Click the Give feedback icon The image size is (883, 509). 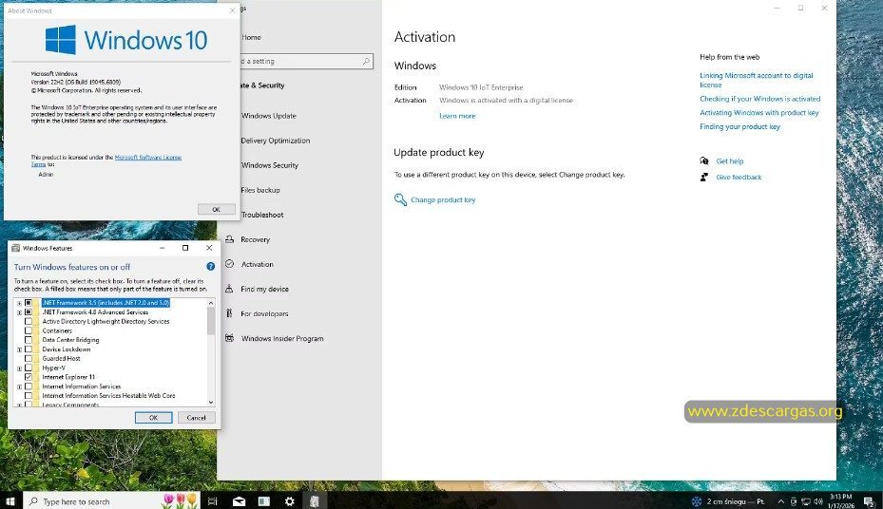point(704,178)
